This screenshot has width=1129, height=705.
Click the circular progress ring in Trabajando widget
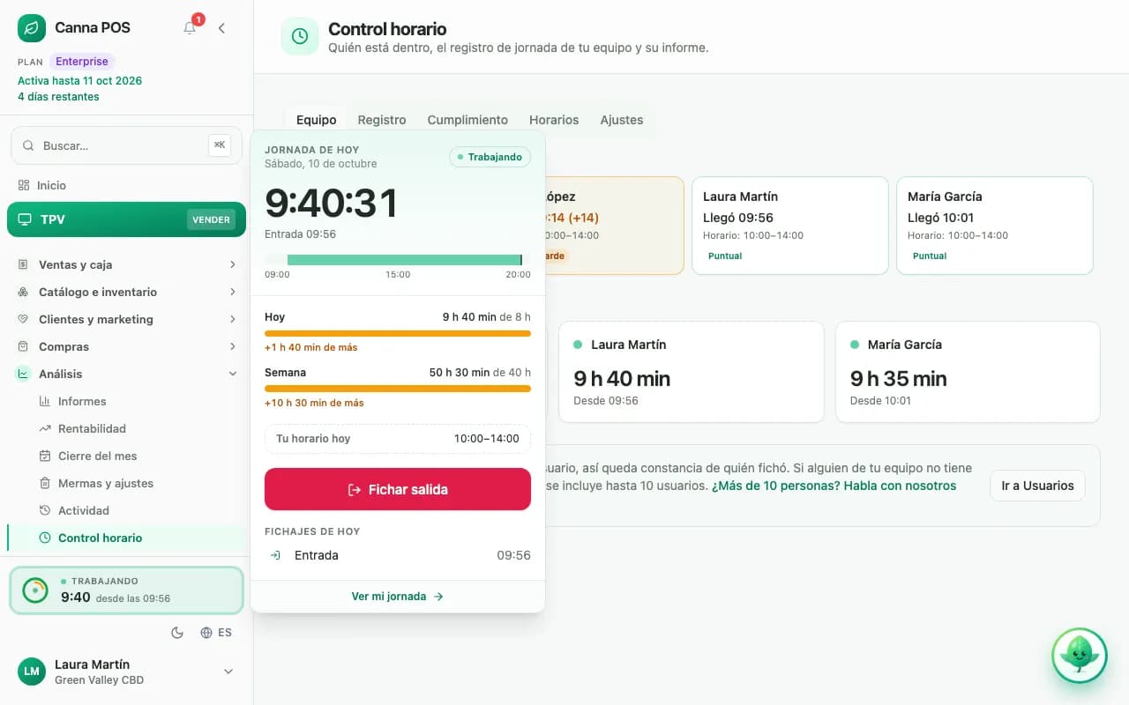click(35, 590)
